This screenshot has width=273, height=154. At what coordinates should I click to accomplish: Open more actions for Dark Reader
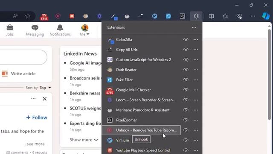pos(196,70)
